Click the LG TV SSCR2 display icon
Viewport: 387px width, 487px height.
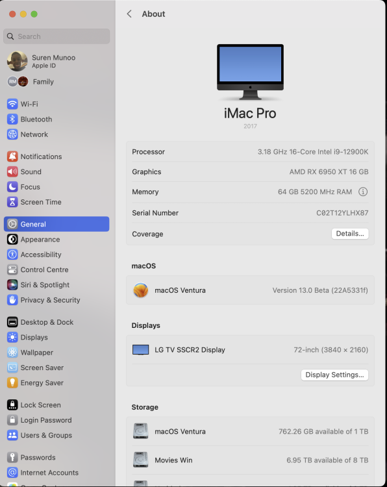[x=141, y=350]
